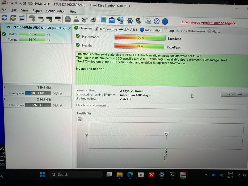Click the drive with building icon

[93, 20]
